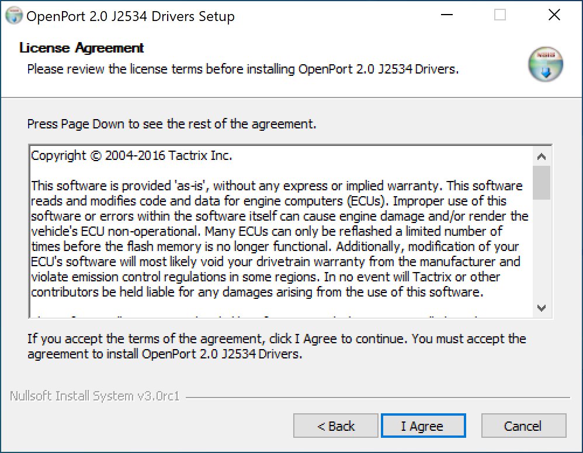
Task: Click the license scrollbar thumb
Action: coord(542,183)
